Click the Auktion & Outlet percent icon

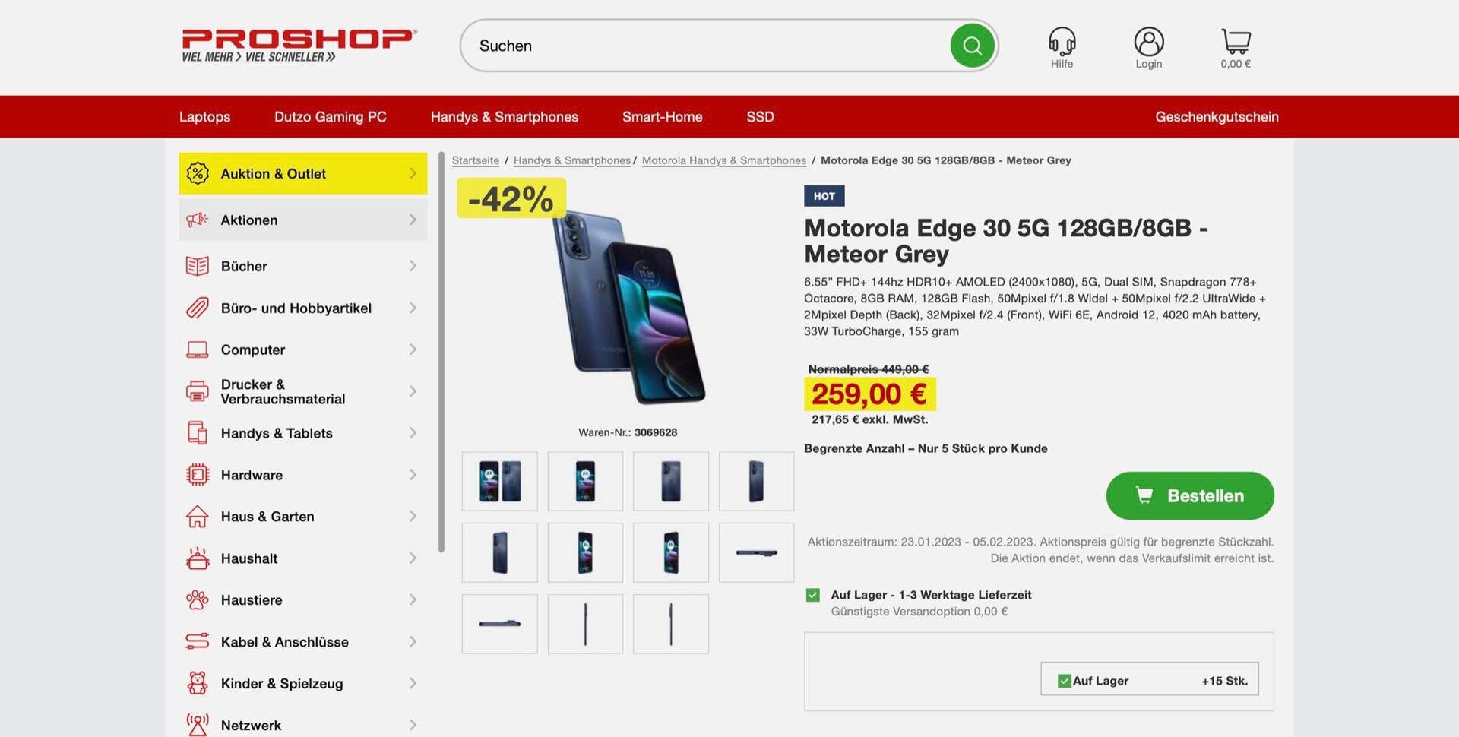coord(198,173)
